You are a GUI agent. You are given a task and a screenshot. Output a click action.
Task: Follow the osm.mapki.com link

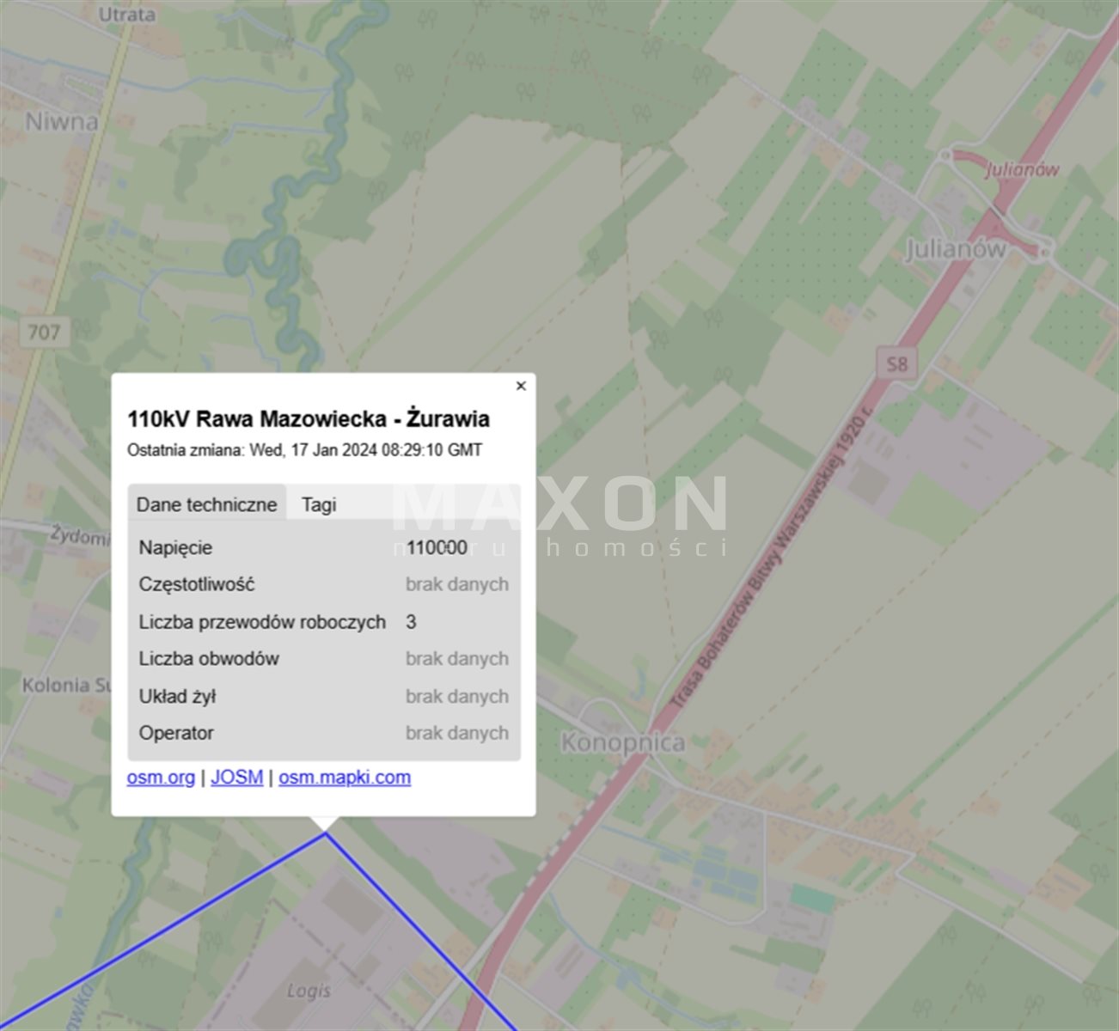tap(344, 778)
